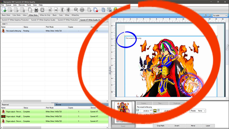
Task: Click the Crop Mark button
Action: pos(161,126)
